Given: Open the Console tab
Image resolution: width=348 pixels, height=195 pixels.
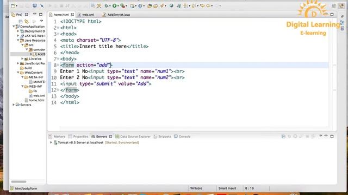Looking at the screenshot, I should (182, 136).
